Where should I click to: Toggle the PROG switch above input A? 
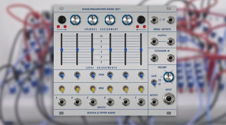click(62, 75)
